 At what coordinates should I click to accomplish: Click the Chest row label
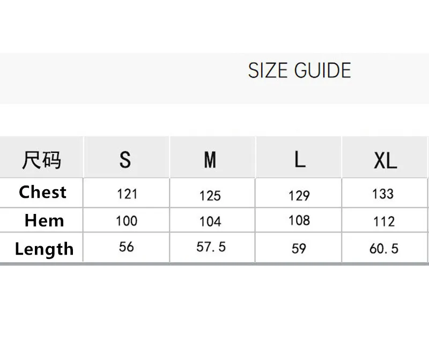(x=42, y=192)
